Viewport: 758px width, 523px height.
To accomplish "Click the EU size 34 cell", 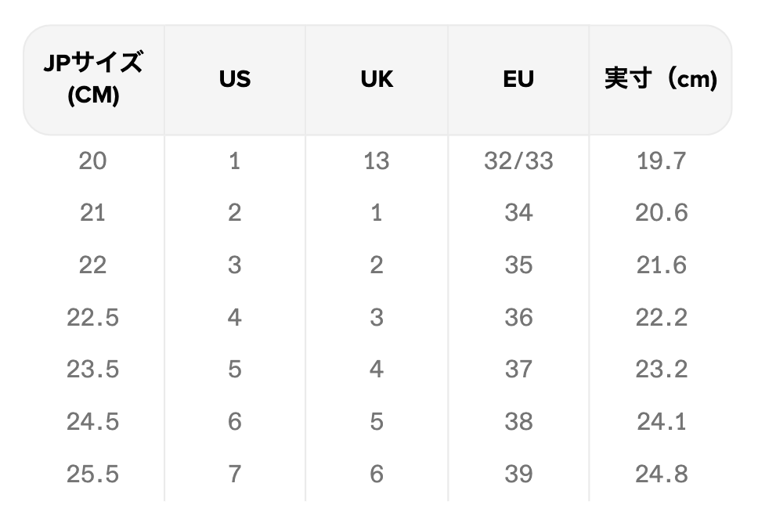I will (518, 213).
